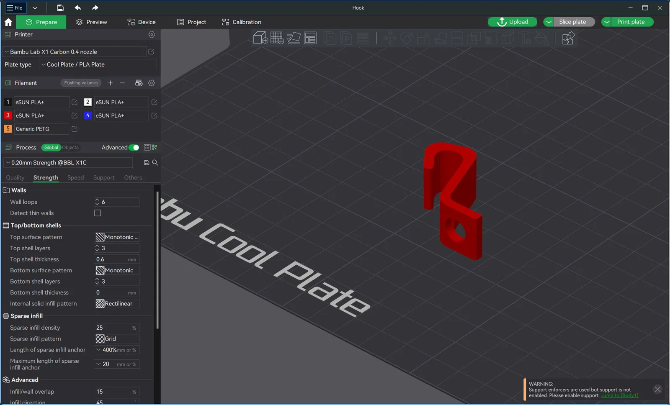
Task: Toggle the Advanced settings switch
Action: (x=134, y=148)
